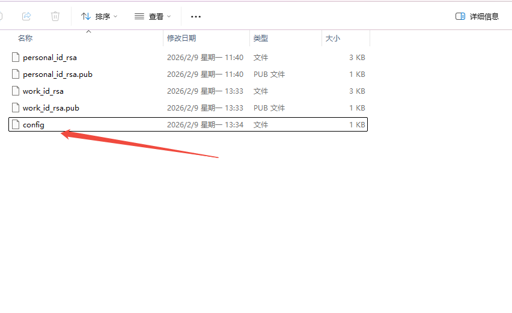Click the date of personal_id_rsa.pub row
Screen dimensions: 512x313
tap(205, 74)
